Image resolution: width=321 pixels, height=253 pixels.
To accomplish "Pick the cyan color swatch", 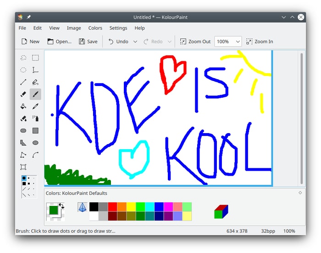I will coord(149,207).
